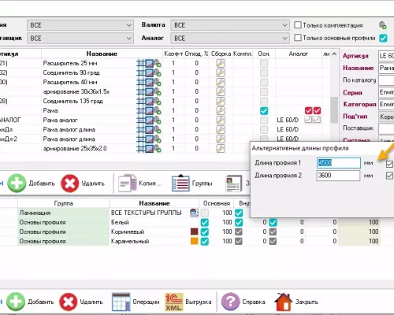Open assembly wrench icon for Рама row
The width and height of the screenshot is (394, 315).
221,110
